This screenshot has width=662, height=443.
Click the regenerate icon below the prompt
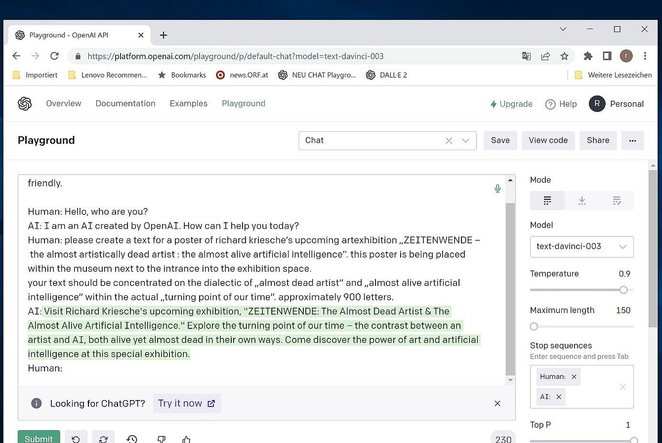tap(103, 439)
